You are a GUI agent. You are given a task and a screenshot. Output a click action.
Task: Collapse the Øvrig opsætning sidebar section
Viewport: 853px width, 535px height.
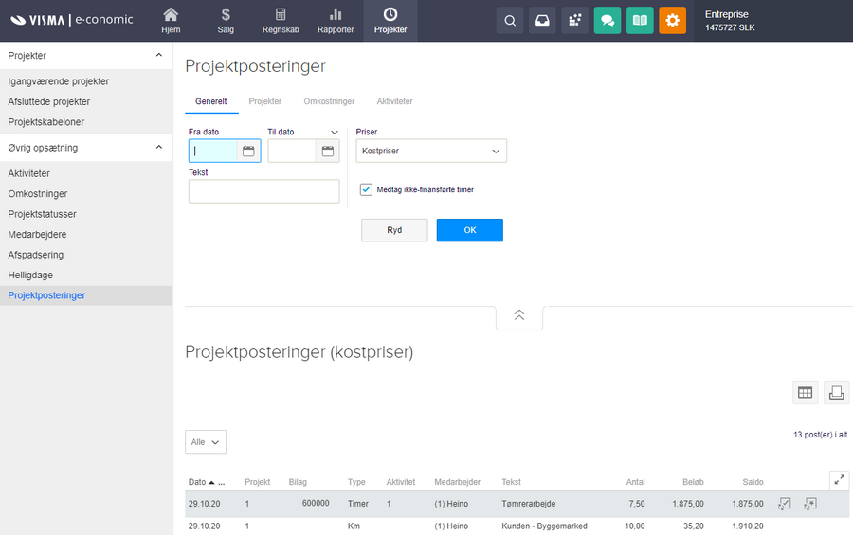tap(158, 148)
